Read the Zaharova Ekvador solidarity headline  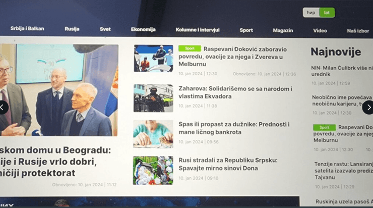click(x=235, y=92)
